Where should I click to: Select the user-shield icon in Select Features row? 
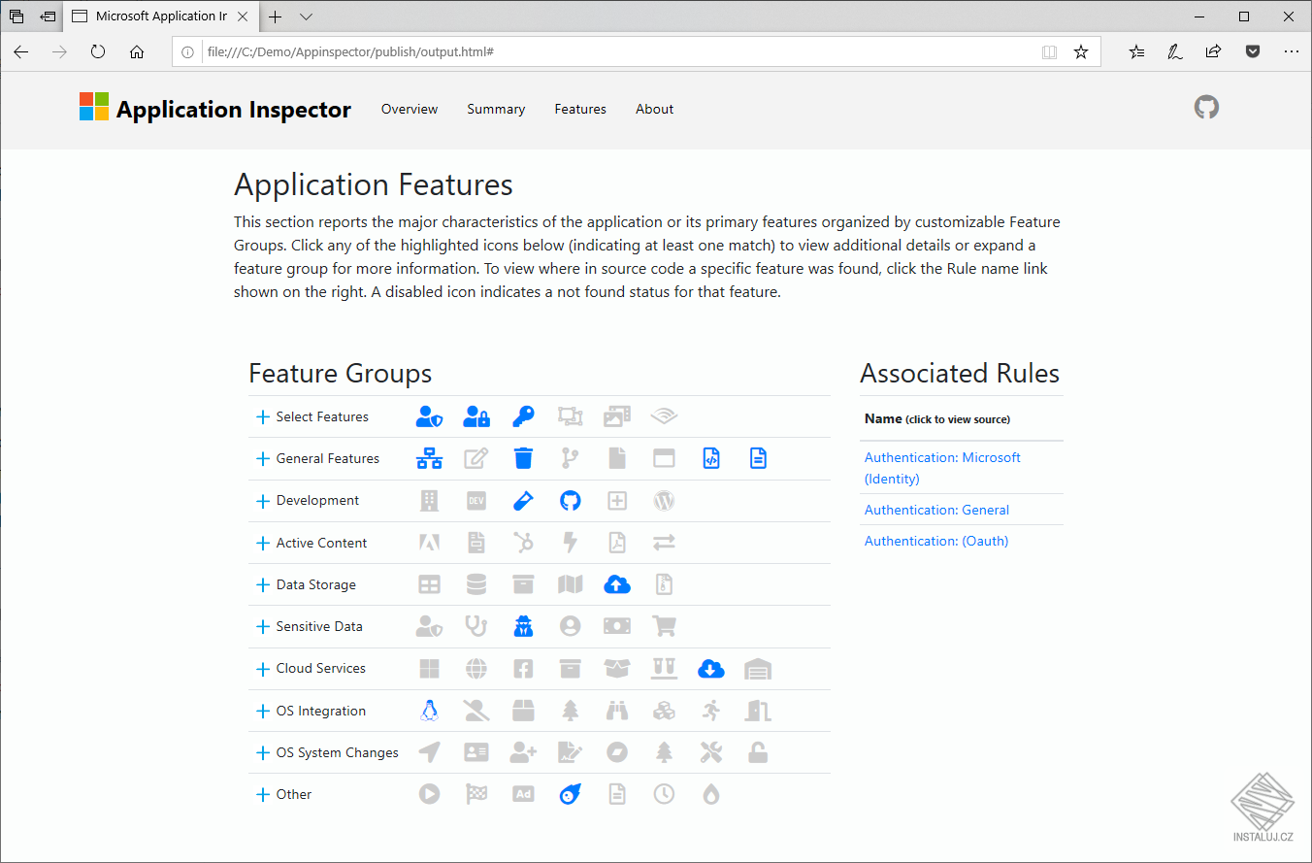point(429,416)
